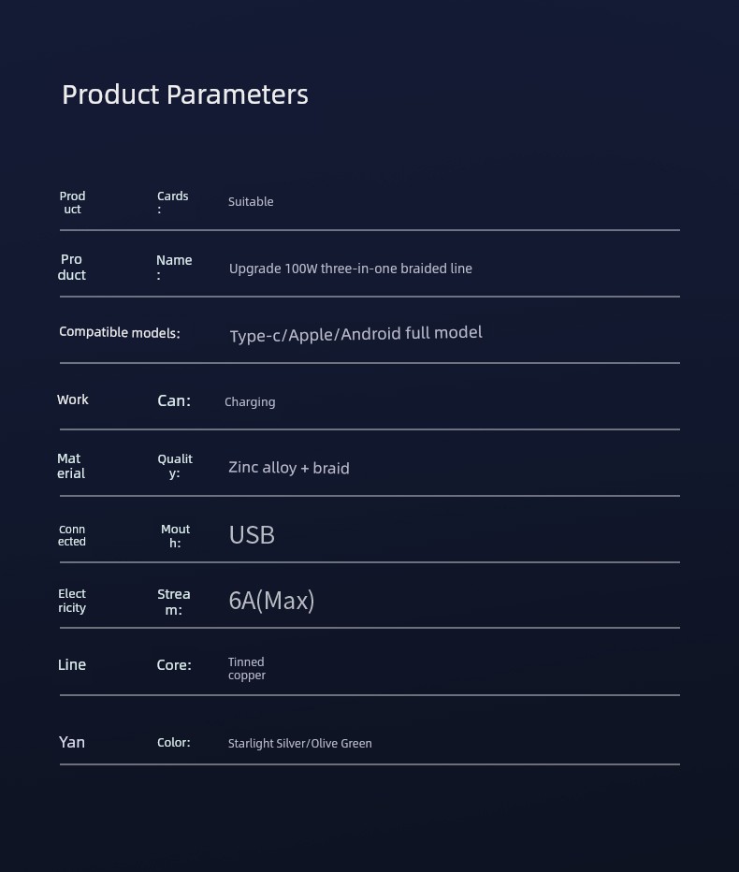The image size is (739, 872).
Task: Click the Stream: label
Action: pos(173,602)
